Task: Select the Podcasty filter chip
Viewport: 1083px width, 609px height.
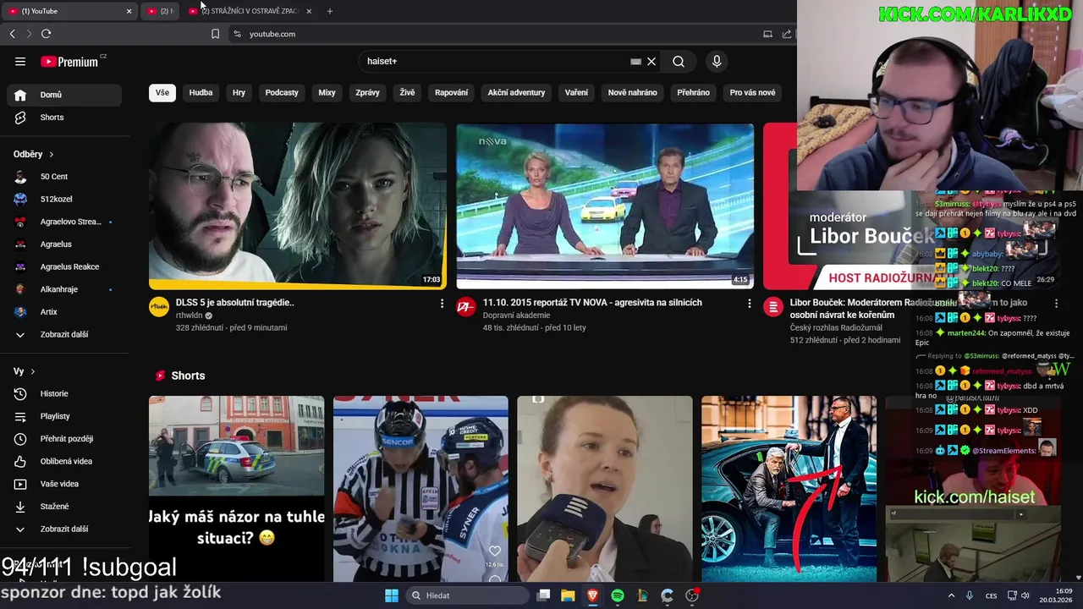Action: coord(282,93)
